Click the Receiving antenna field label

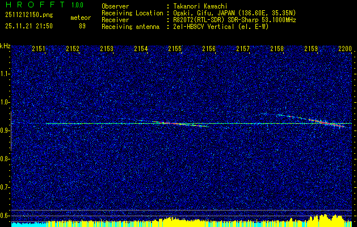tap(131, 27)
